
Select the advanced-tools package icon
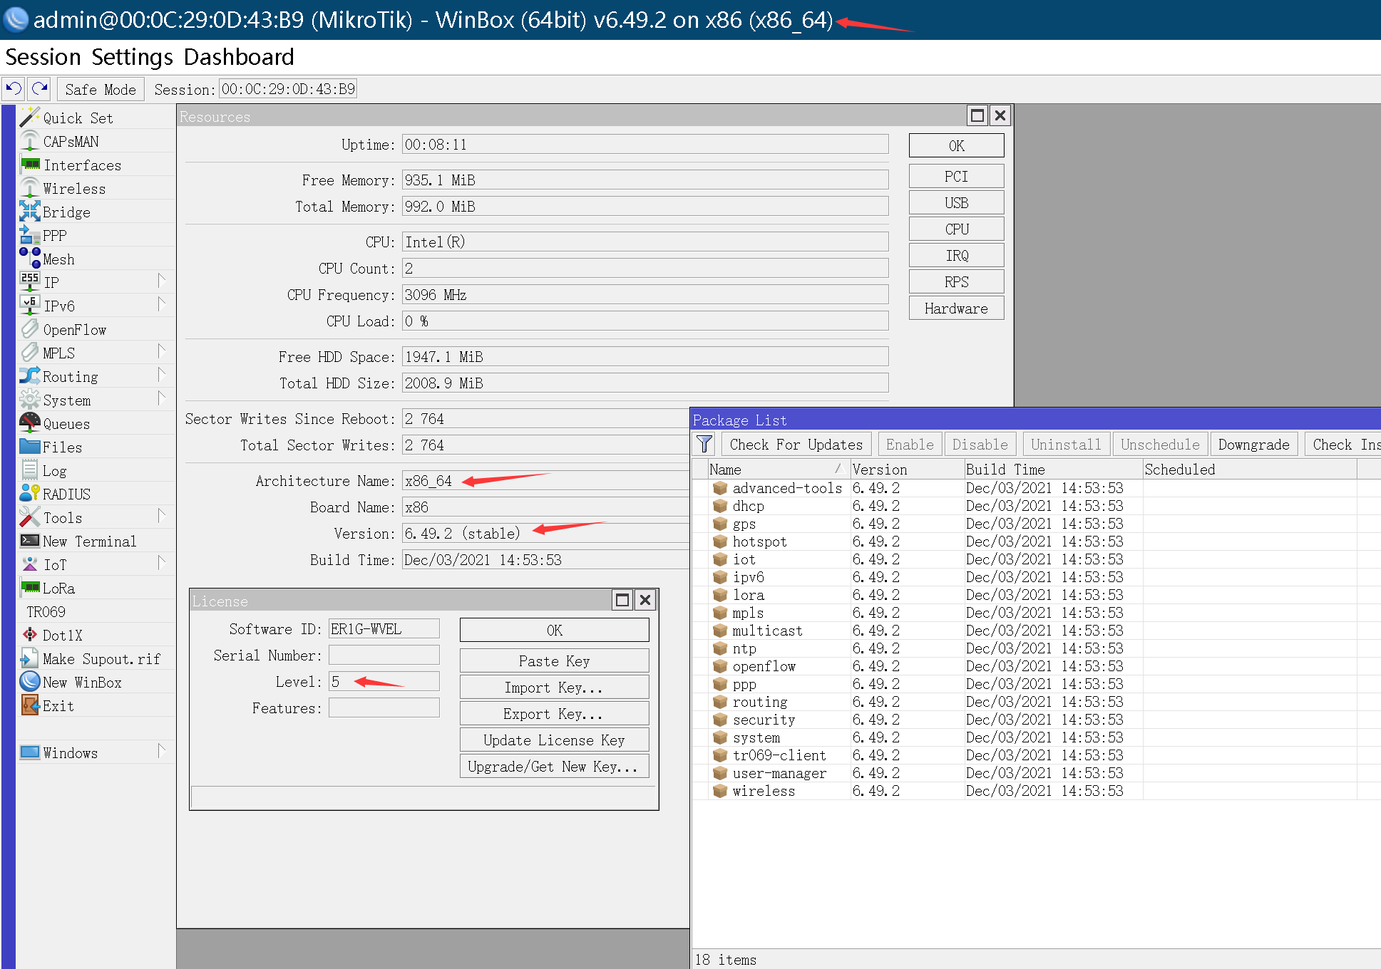click(720, 488)
